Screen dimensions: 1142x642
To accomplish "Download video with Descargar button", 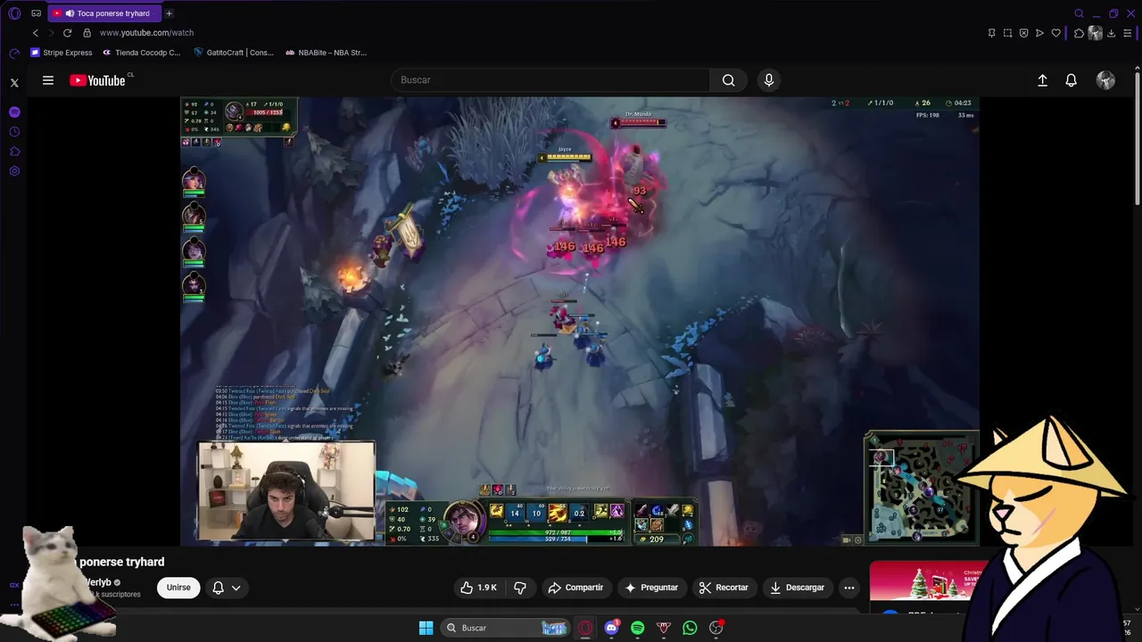I will coord(797,588).
